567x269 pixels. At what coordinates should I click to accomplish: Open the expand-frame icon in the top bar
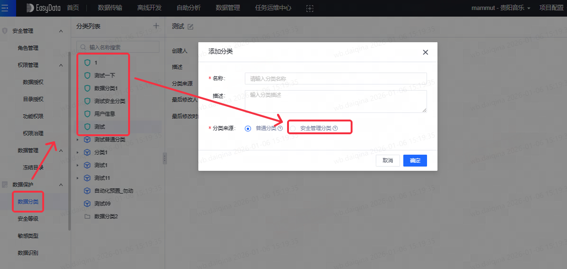coord(309,8)
